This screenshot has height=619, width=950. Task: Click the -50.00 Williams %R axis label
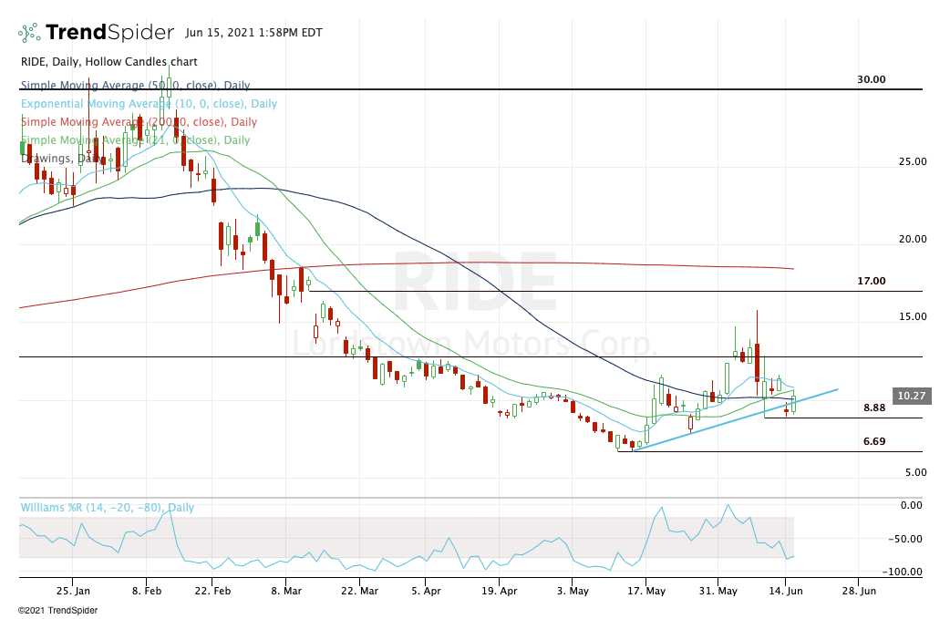tap(907, 539)
